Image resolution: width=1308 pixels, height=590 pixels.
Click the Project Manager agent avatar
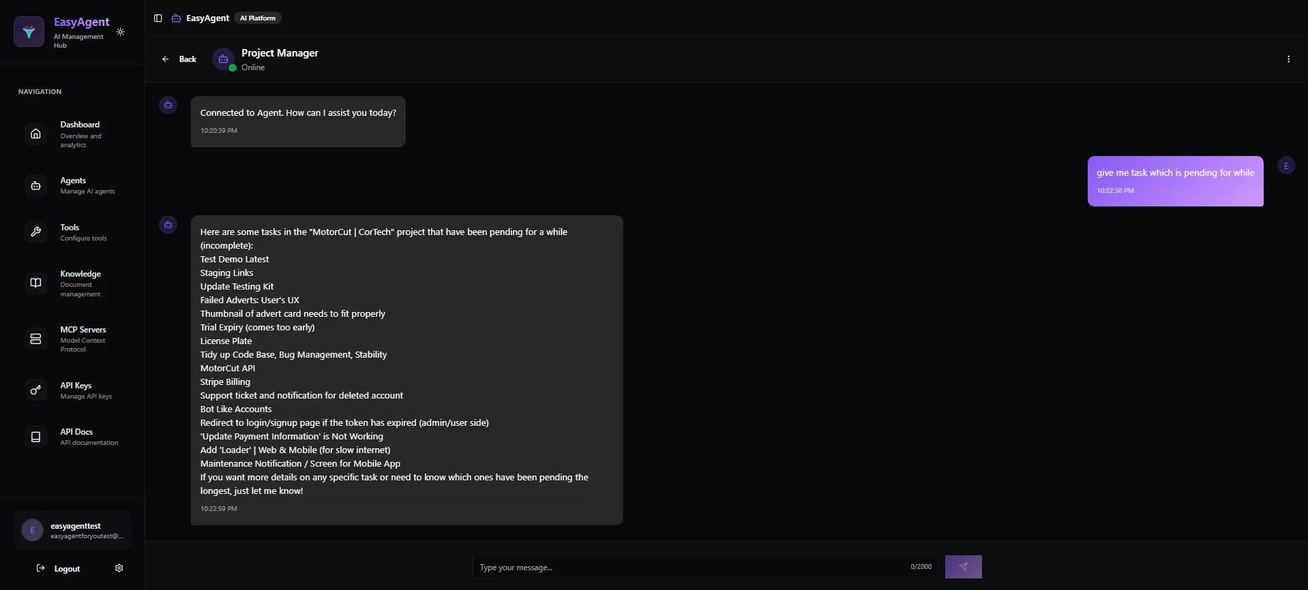coord(223,59)
